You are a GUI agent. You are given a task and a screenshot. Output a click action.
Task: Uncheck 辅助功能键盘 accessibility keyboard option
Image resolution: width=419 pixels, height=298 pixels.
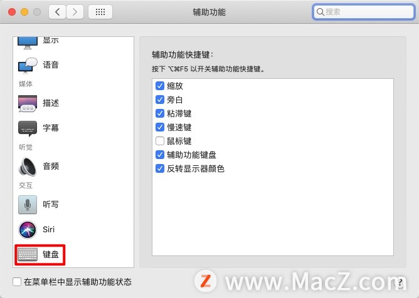(x=160, y=155)
